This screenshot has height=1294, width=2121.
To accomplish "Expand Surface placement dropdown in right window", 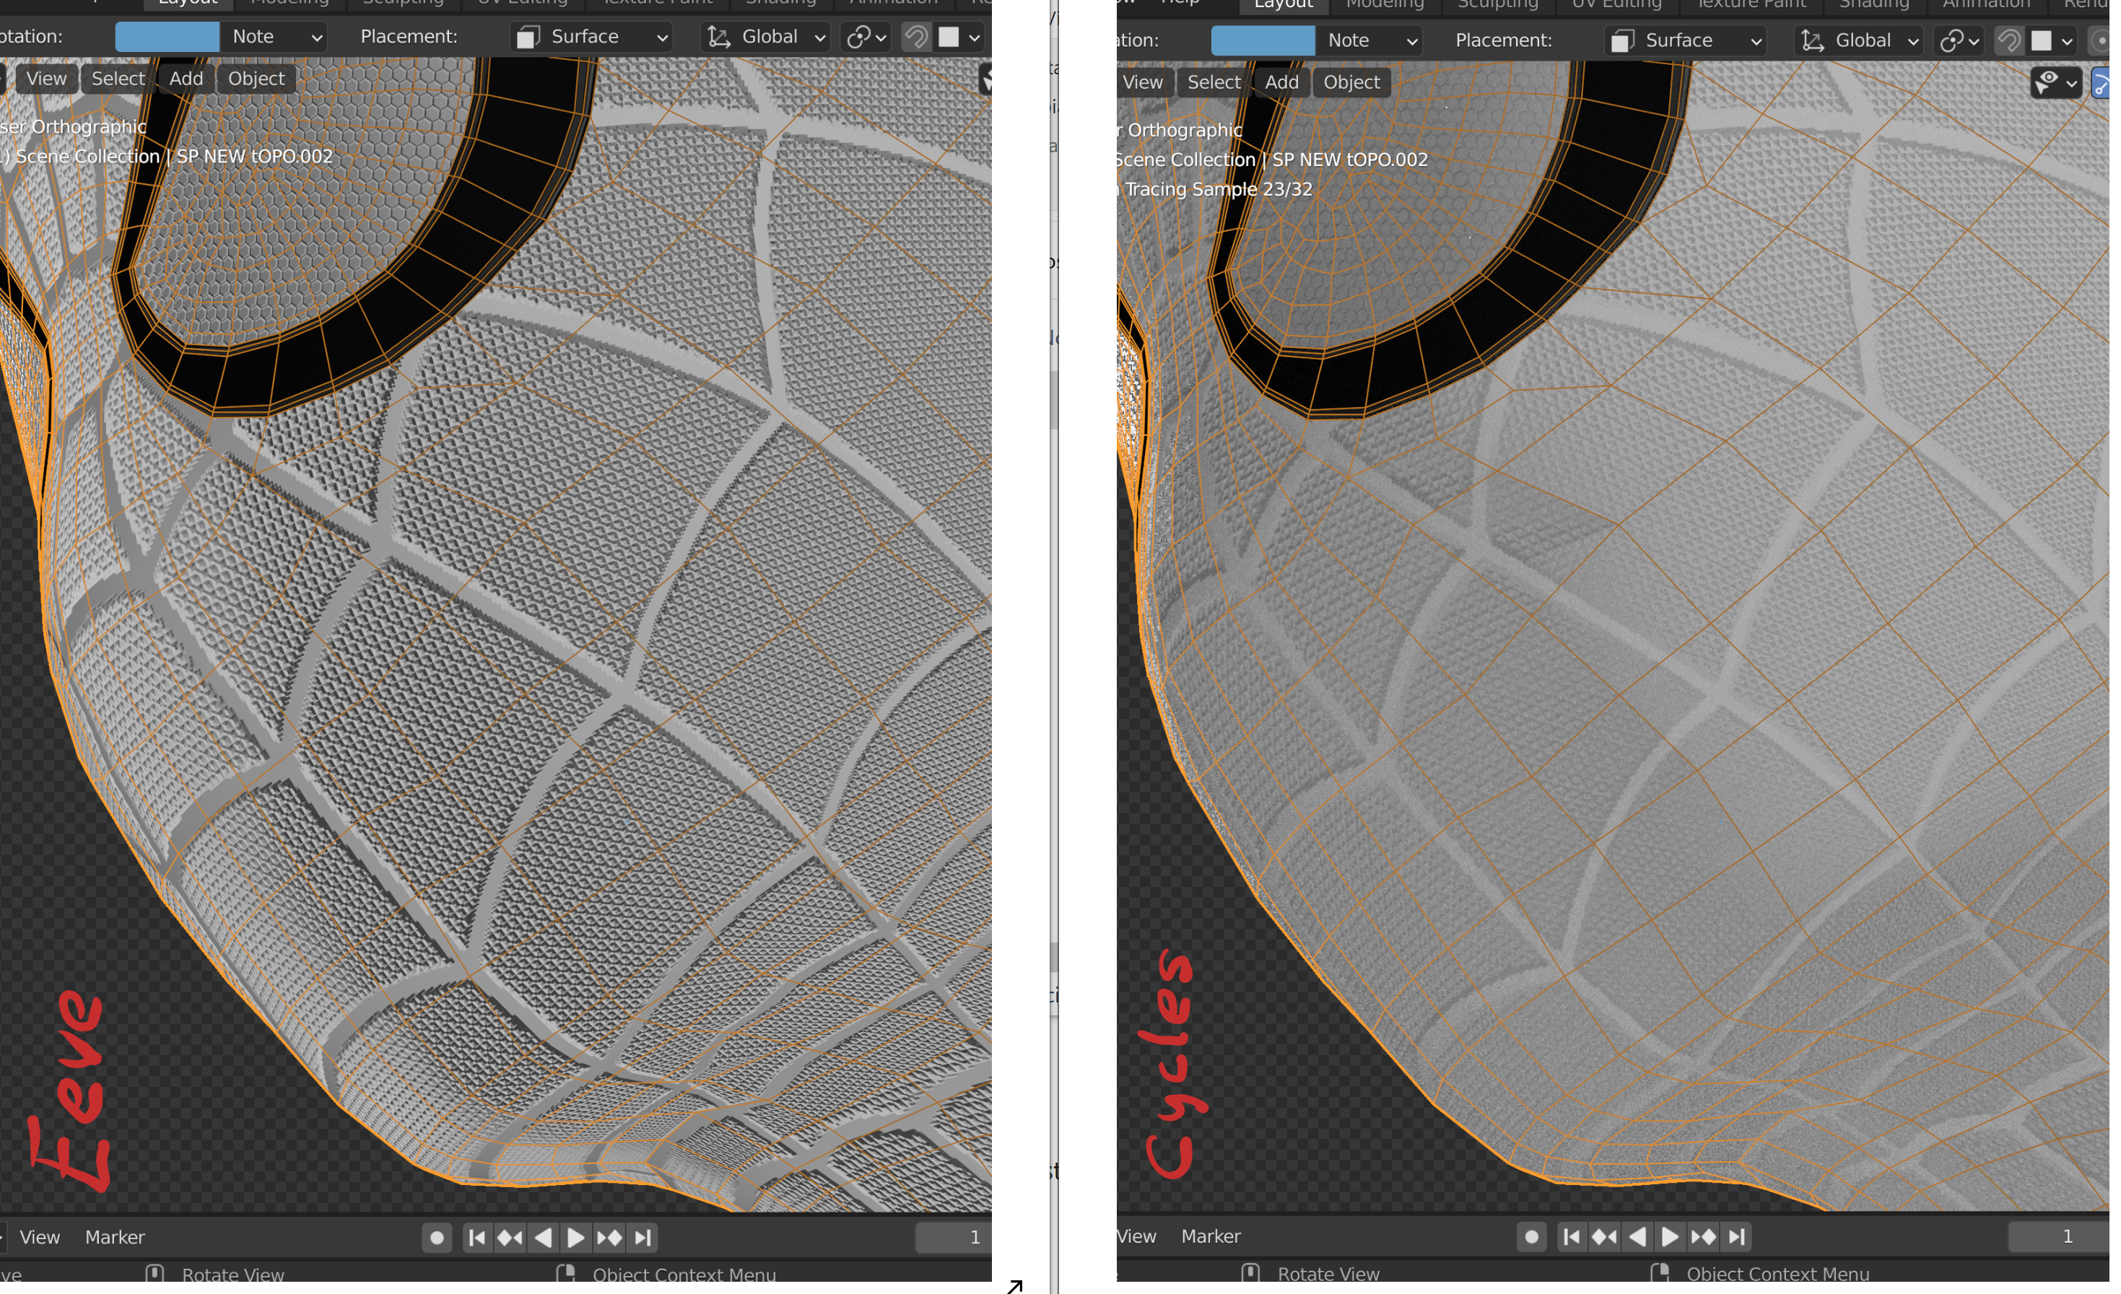I will [1686, 40].
